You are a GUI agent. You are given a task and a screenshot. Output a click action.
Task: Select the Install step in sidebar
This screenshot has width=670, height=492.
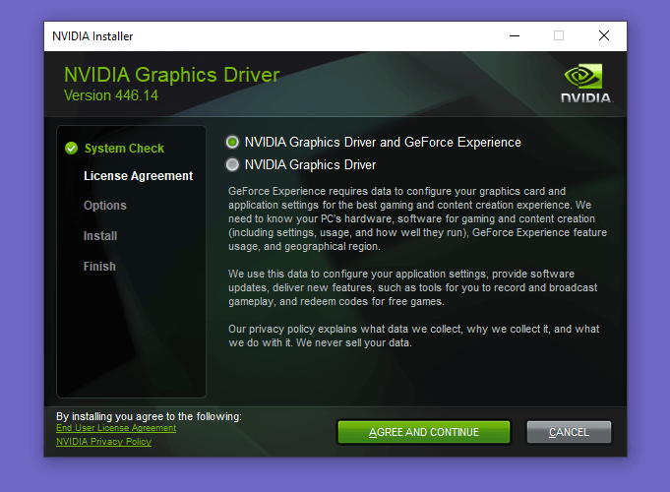[x=100, y=236]
